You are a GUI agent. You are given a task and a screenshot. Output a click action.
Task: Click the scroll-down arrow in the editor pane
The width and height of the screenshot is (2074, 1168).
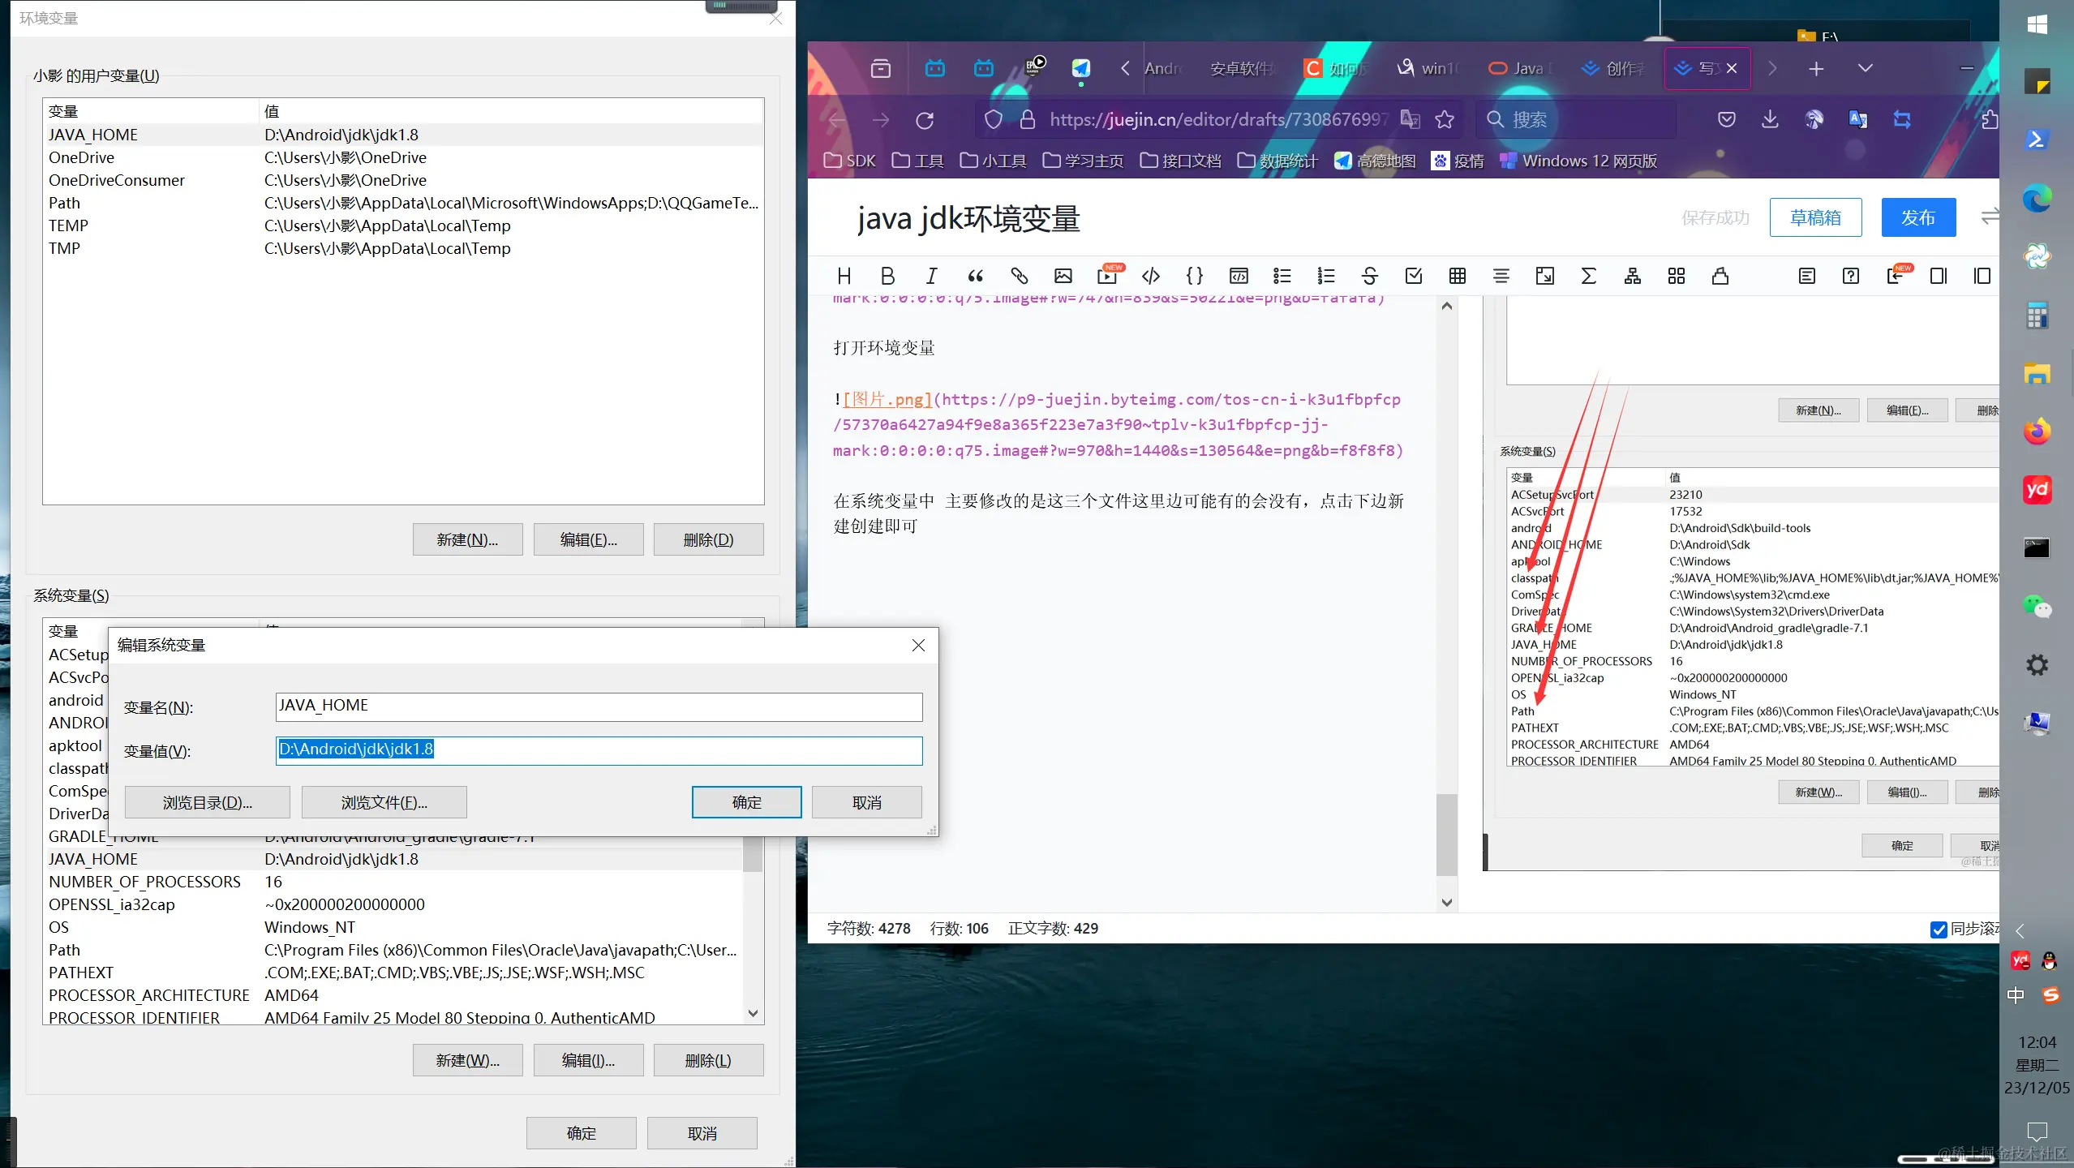1445,902
